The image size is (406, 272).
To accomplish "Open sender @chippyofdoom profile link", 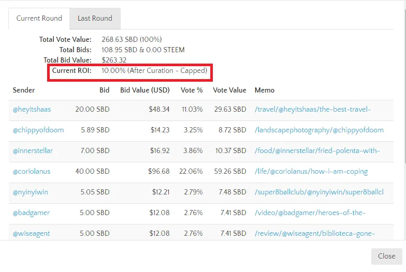I will tap(38, 130).
